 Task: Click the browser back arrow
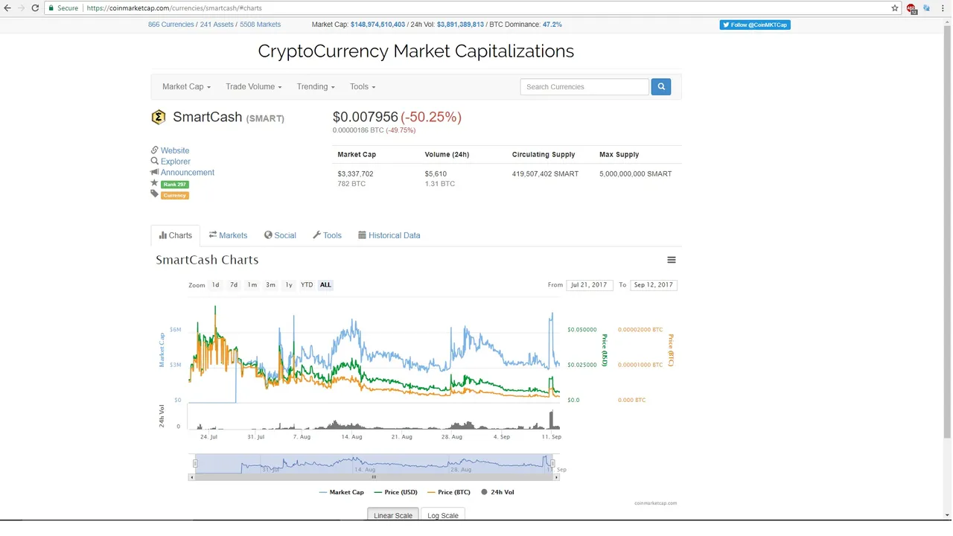pos(7,7)
